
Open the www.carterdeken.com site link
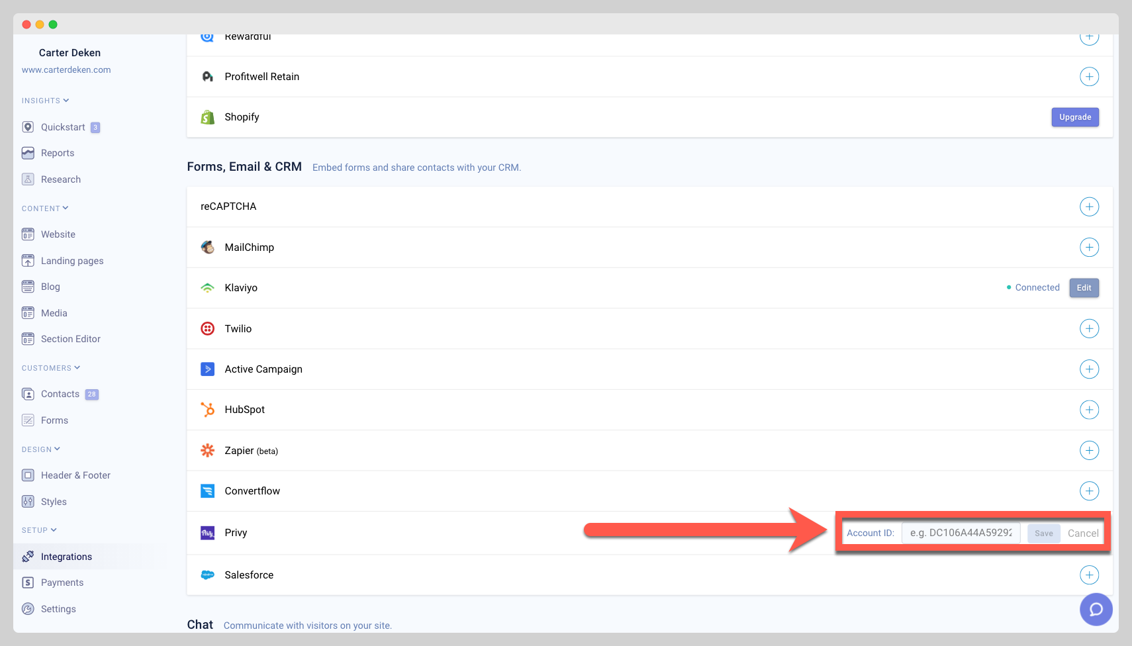pyautogui.click(x=66, y=69)
